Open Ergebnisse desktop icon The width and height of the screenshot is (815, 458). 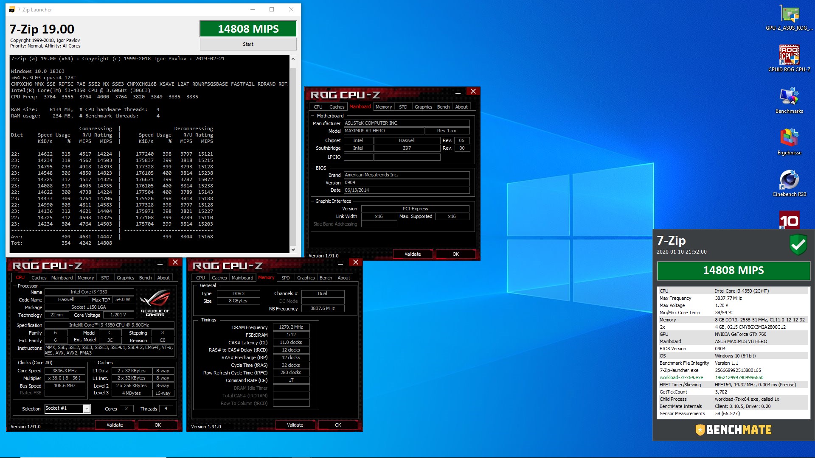click(789, 142)
